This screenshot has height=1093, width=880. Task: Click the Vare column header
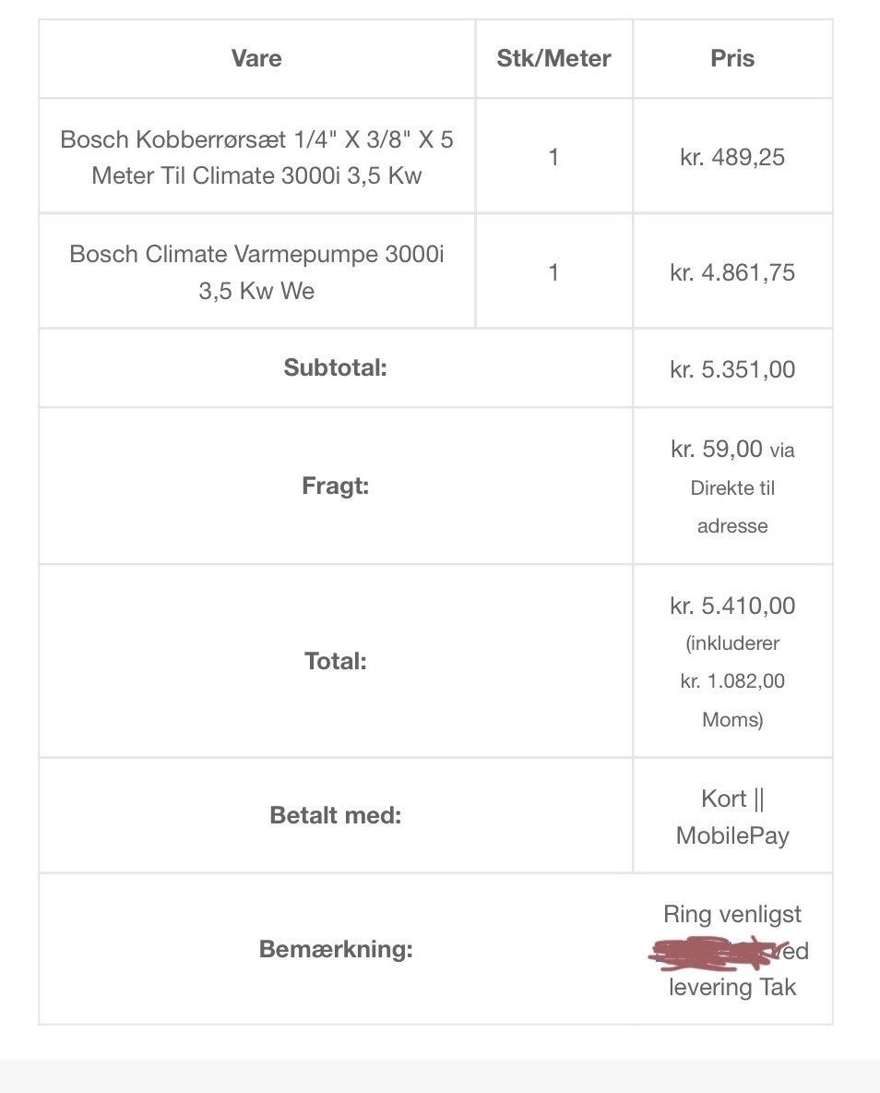256,58
